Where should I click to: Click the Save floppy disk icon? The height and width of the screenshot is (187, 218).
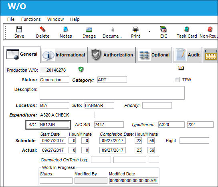pos(19,29)
